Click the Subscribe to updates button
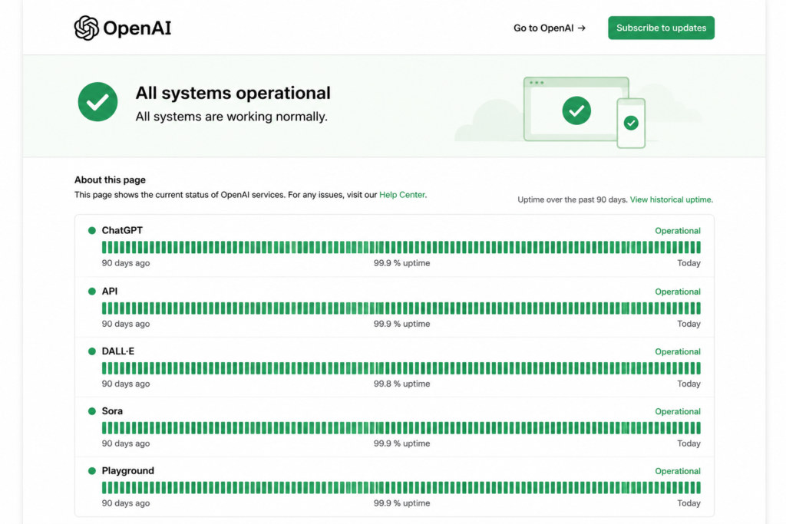This screenshot has height=524, width=786. [661, 28]
